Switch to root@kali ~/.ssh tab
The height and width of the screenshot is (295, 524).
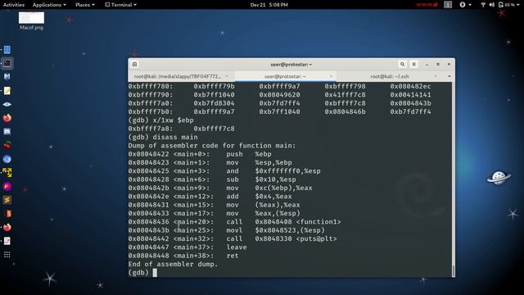(x=390, y=76)
